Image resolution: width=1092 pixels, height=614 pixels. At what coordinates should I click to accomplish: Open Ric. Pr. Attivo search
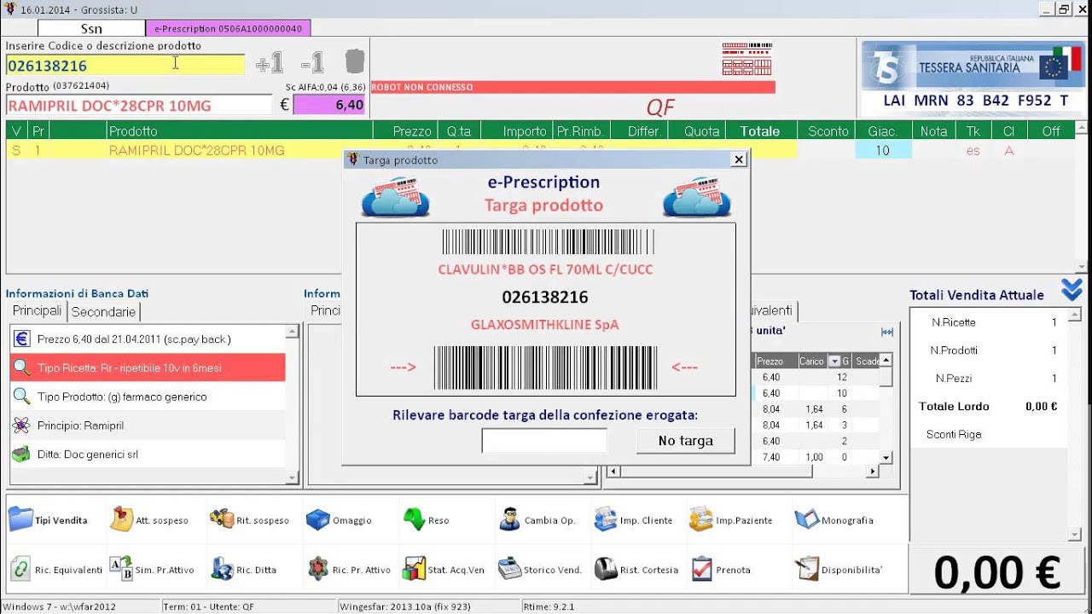349,569
